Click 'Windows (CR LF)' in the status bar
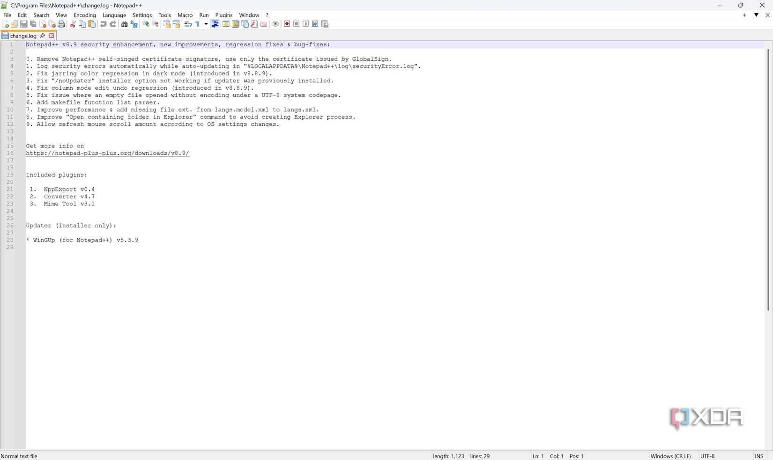Image resolution: width=773 pixels, height=460 pixels. (670, 456)
